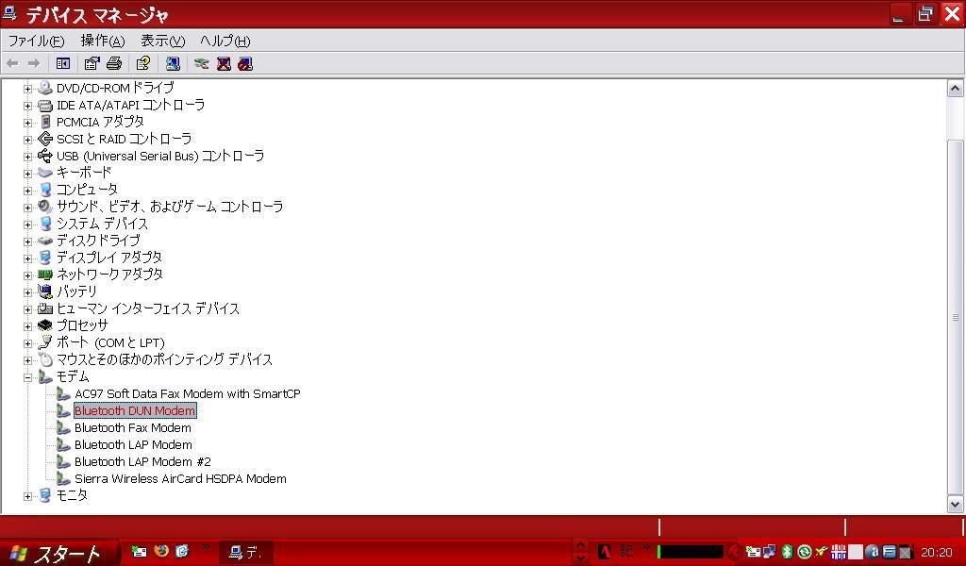Click the Update Driver toolbar icon
The image size is (966, 566).
pos(201,63)
